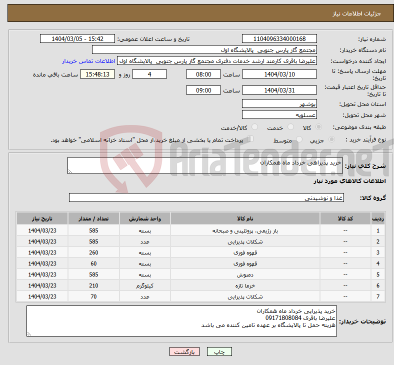
Task: Click the phone number 09171808084 in notes
Action: point(283,318)
